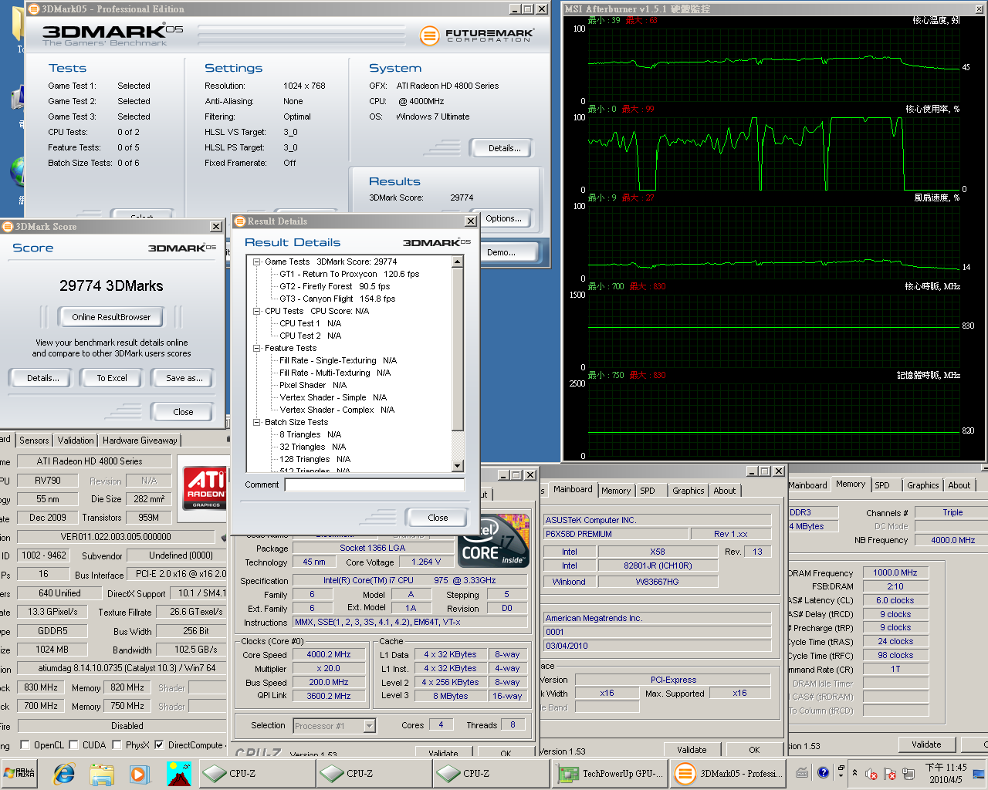Open Graphics tab in rightmost CPU-Z window
The width and height of the screenshot is (988, 790).
(x=922, y=485)
